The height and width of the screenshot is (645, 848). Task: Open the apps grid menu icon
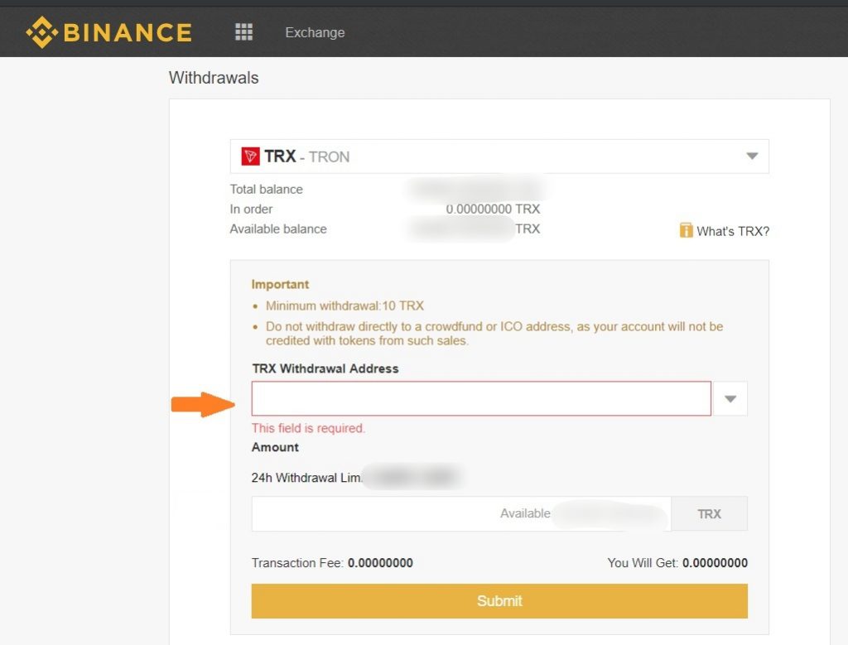click(x=244, y=32)
